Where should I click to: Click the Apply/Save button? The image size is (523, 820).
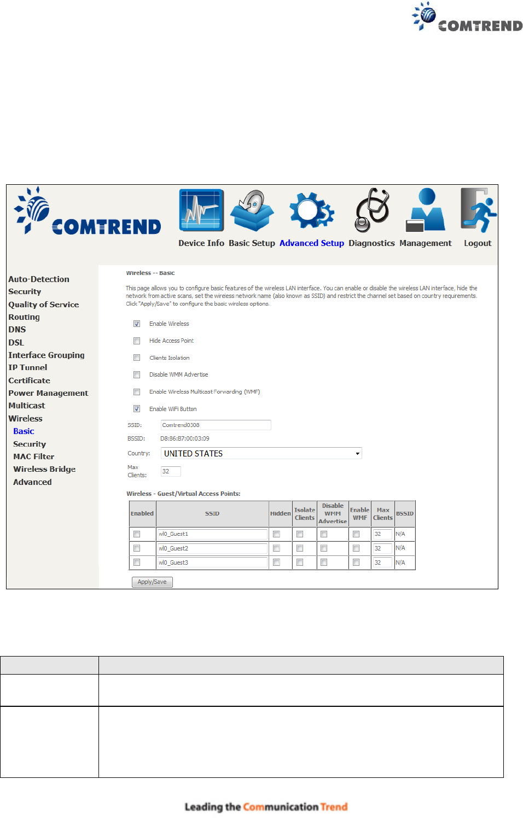coord(152,582)
